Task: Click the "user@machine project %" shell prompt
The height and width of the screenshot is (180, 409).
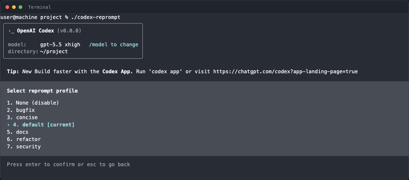Action: (x=34, y=17)
